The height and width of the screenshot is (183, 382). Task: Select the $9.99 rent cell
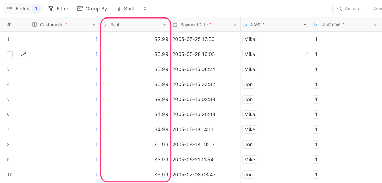coord(135,99)
